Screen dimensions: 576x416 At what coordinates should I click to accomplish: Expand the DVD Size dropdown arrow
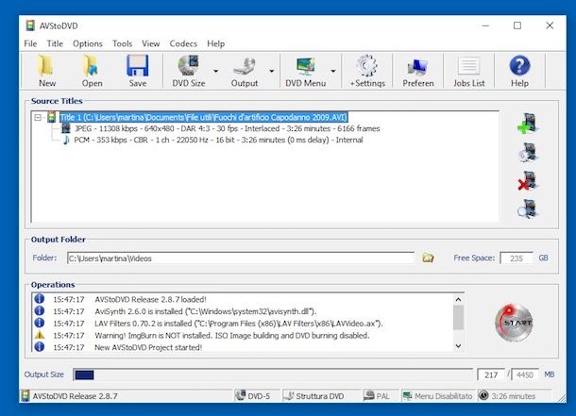pos(216,71)
